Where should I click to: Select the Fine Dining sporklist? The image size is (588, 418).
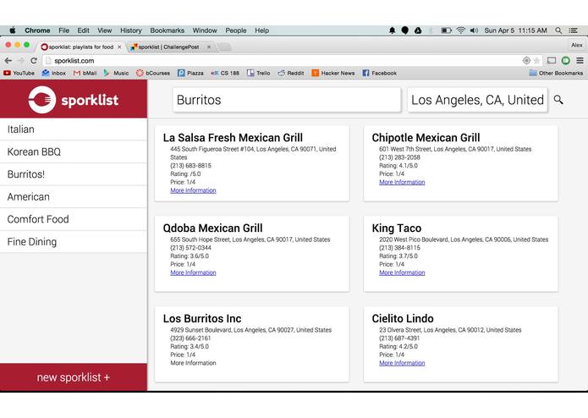[74, 242]
